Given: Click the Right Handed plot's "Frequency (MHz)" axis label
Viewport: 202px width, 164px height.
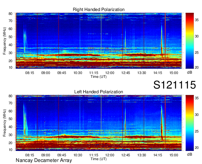Looking at the screenshot, I should [4, 41].
